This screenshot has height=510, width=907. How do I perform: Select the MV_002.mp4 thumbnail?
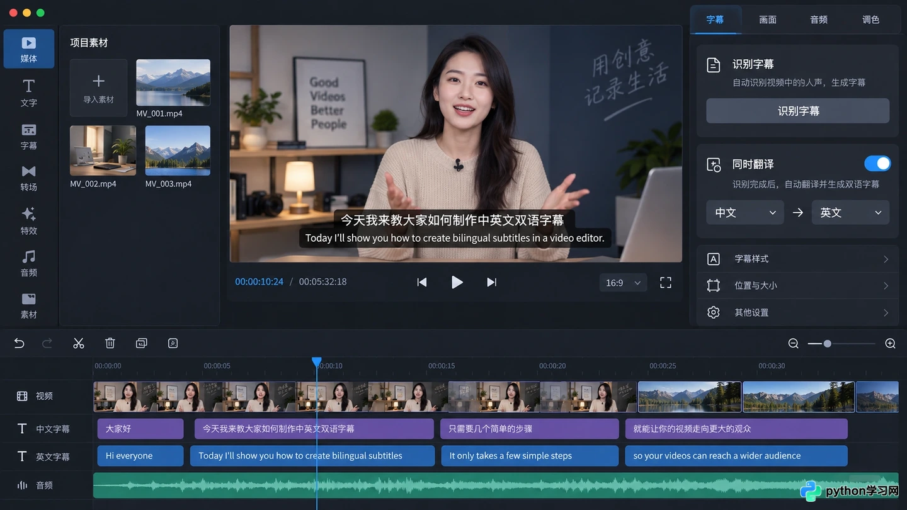(103, 150)
